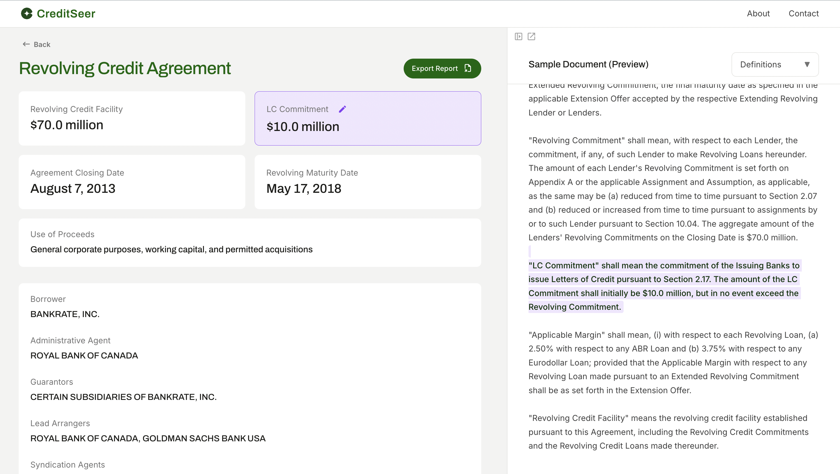Open the document in new window icon

click(x=531, y=36)
